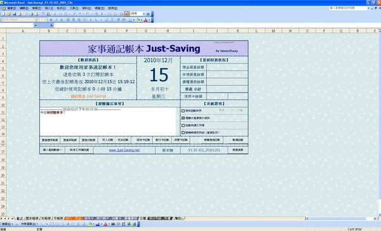381x231 pixels.
Task: Click the last-sheet tab navigation arrow
Action: tap(12, 218)
